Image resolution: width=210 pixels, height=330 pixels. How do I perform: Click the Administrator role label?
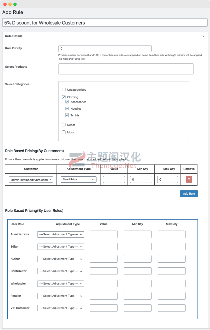coord(20,234)
